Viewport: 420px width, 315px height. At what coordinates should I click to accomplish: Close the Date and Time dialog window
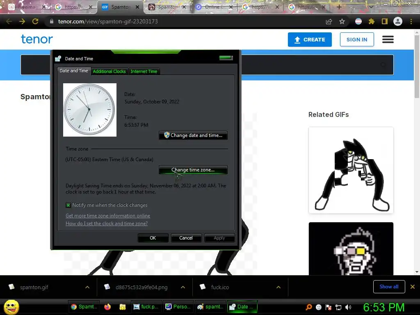click(226, 58)
